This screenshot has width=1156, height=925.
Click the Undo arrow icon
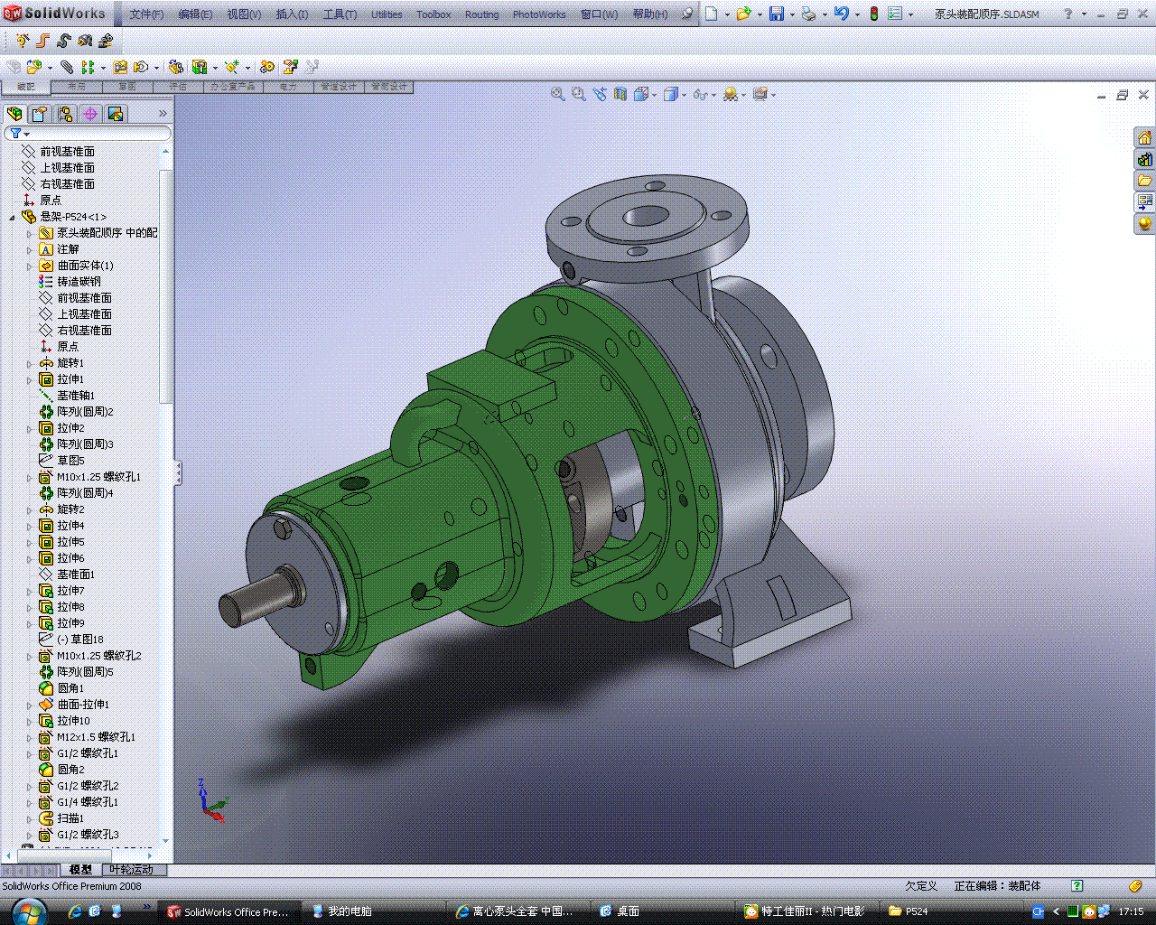[841, 14]
